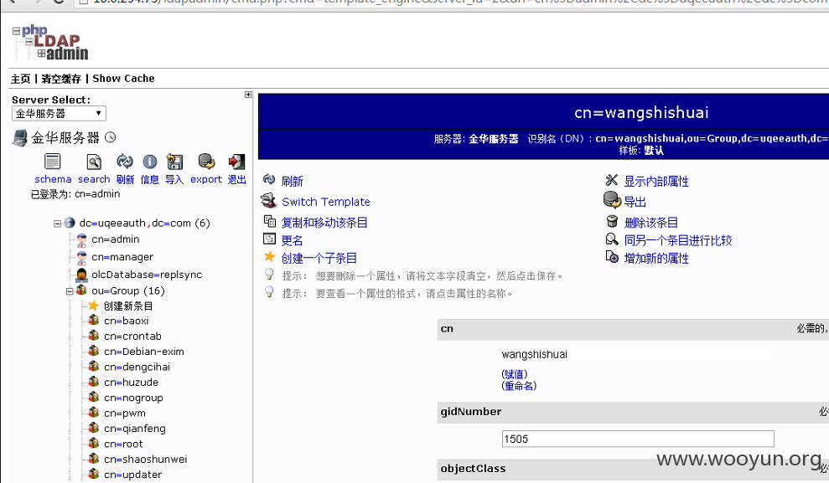Click the tools icon for 显示内部属性
Image resolution: width=829 pixels, height=483 pixels.
612,180
